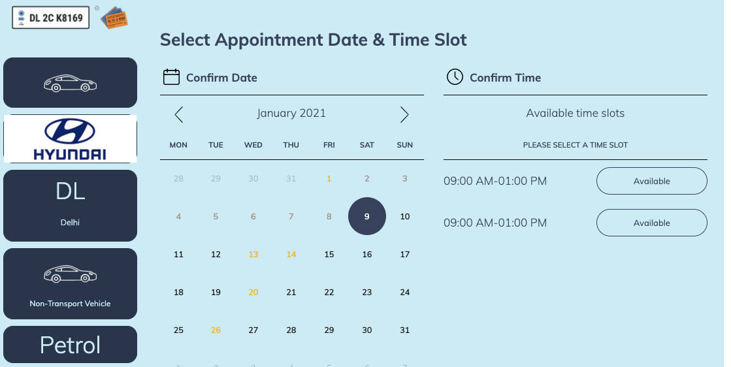Go to previous month with left chevron
This screenshot has height=367, width=731.
179,115
